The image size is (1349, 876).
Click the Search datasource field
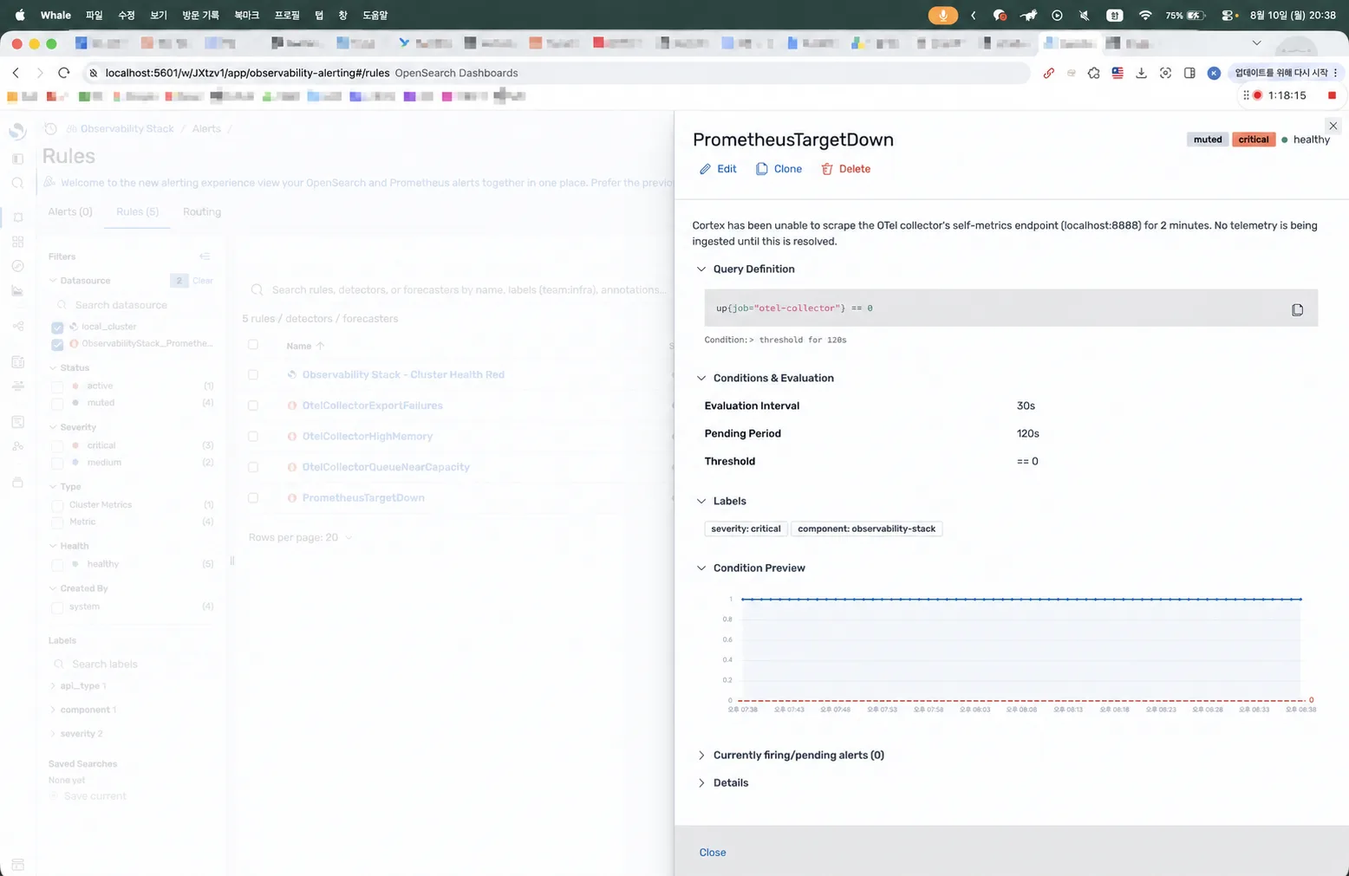point(133,305)
